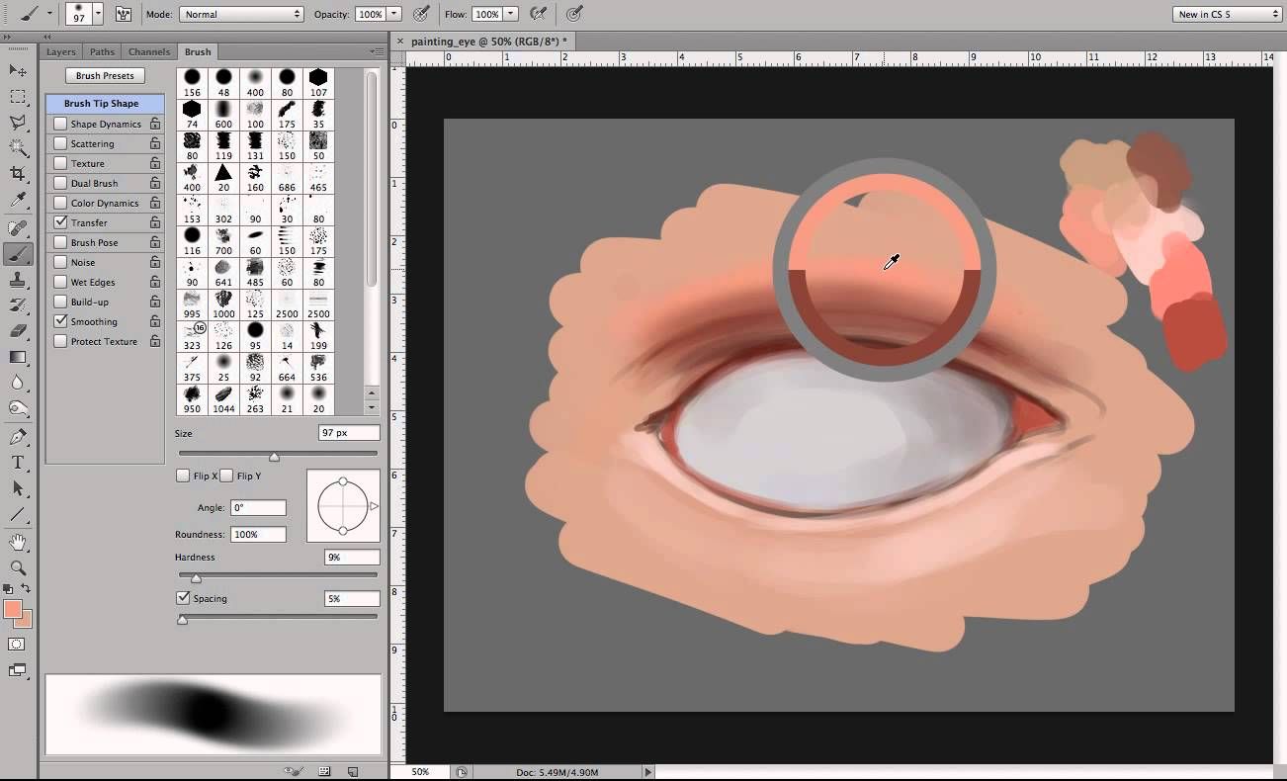Select the Line tool
Screen dimensions: 1287x781
click(18, 514)
